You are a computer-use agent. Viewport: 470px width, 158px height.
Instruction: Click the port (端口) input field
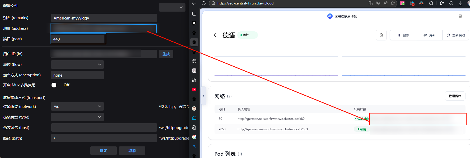point(78,39)
